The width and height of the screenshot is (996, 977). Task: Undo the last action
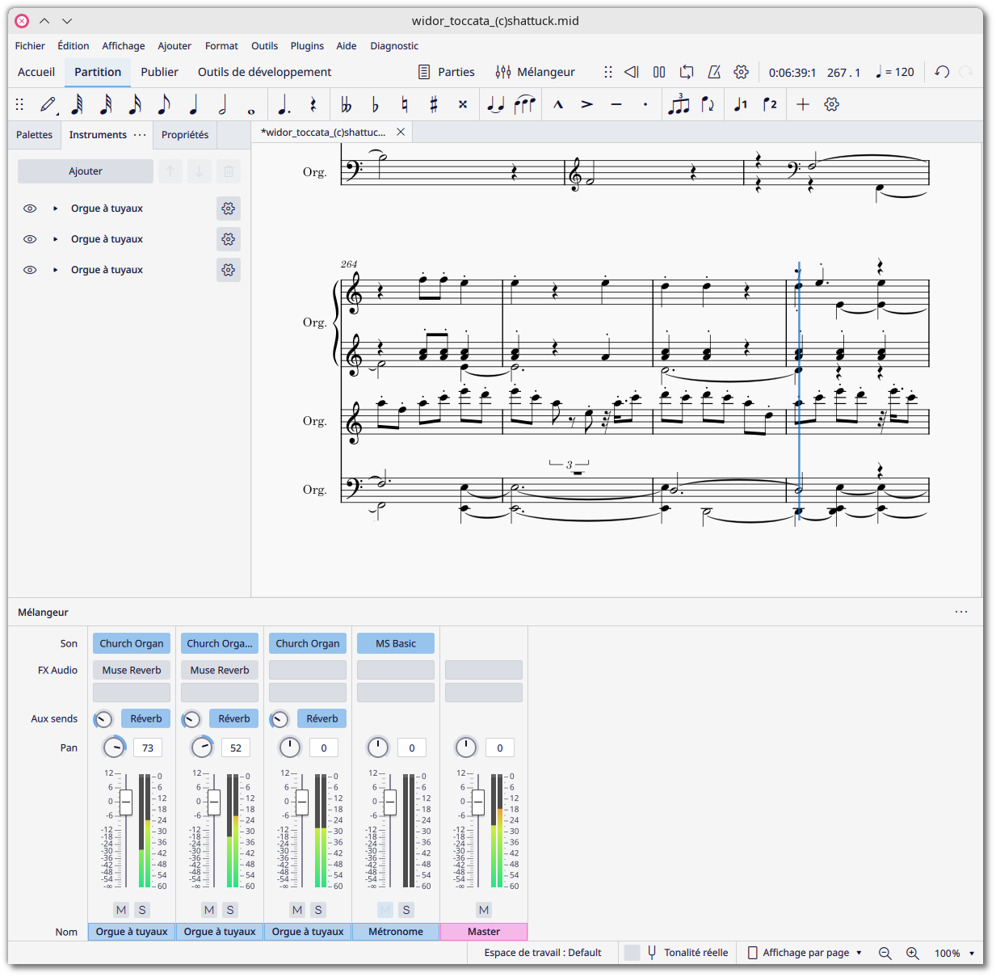[942, 72]
